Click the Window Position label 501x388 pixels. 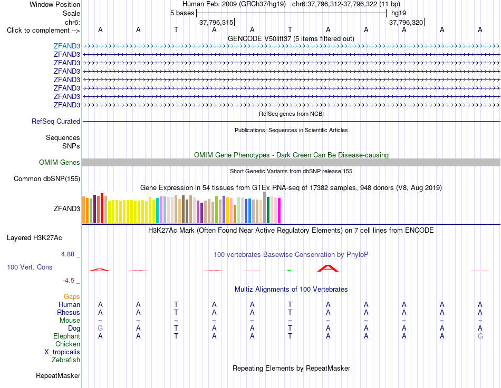tap(55, 4)
